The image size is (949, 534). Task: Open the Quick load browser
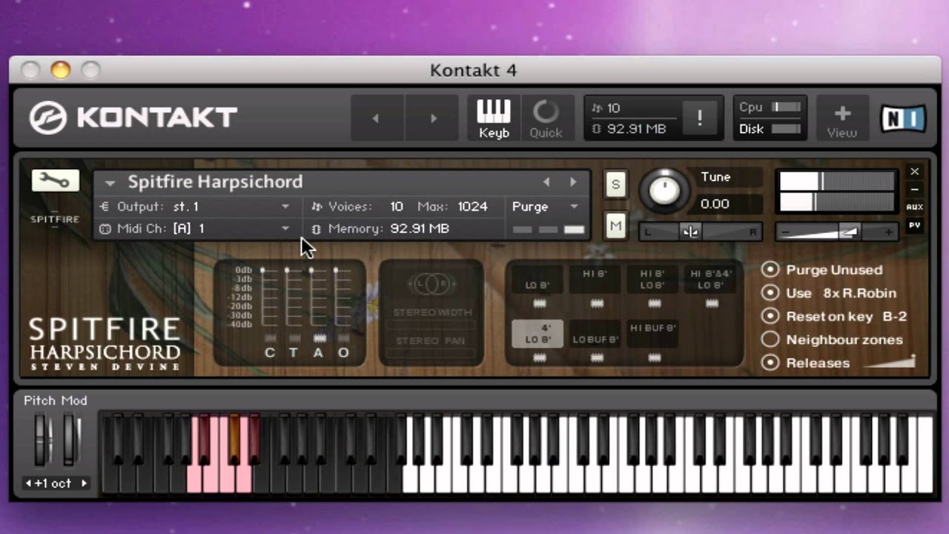[546, 118]
